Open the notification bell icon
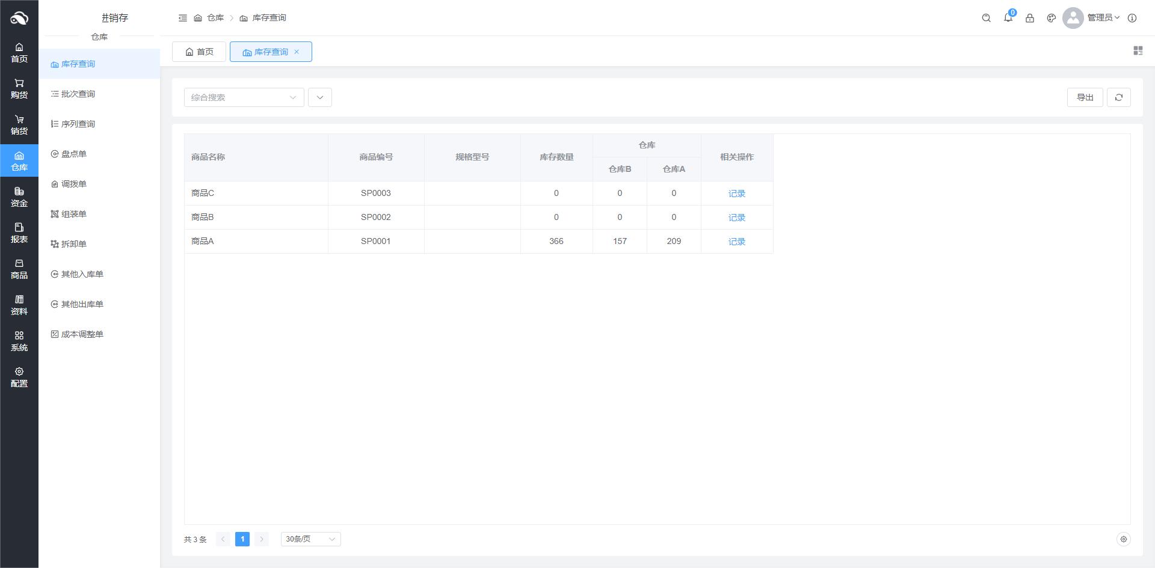1155x568 pixels. [1008, 18]
